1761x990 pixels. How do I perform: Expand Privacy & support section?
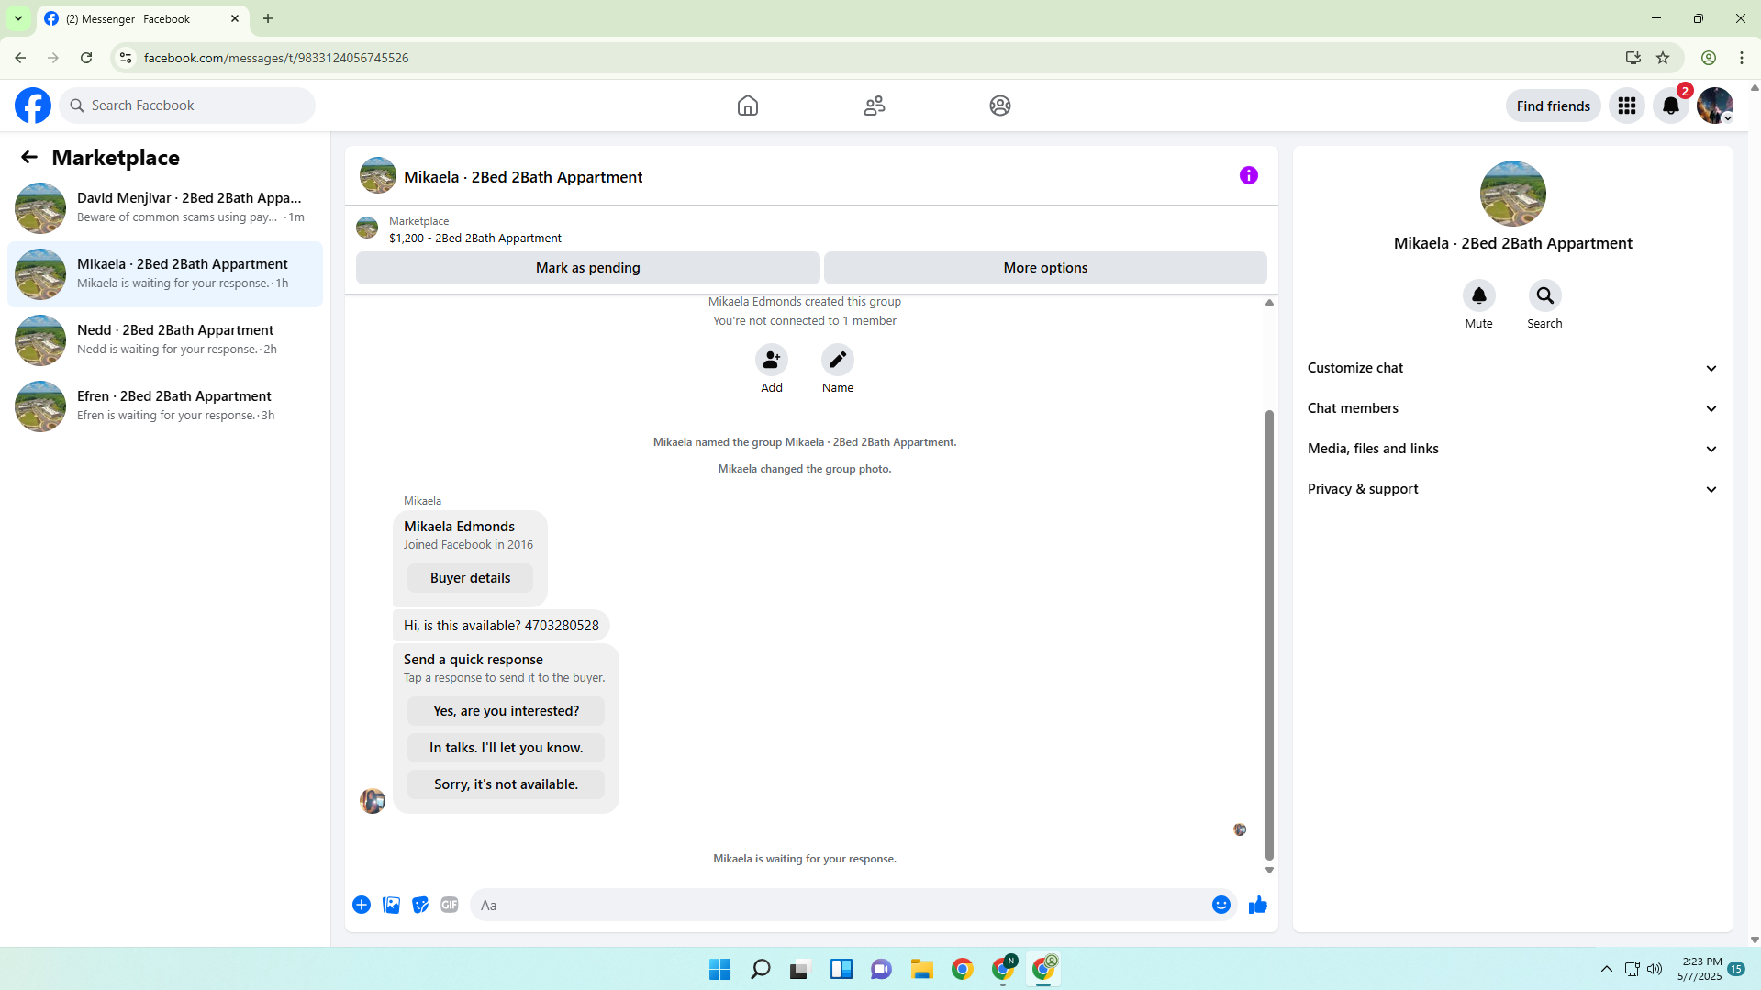coord(1513,489)
